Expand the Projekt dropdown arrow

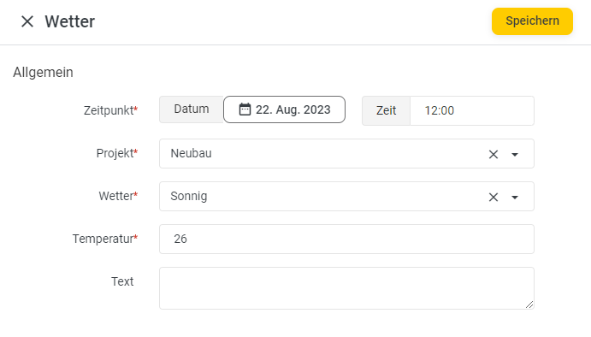[515, 154]
